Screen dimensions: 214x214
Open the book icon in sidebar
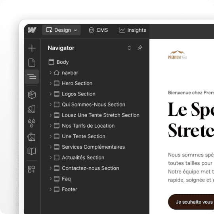click(x=32, y=151)
